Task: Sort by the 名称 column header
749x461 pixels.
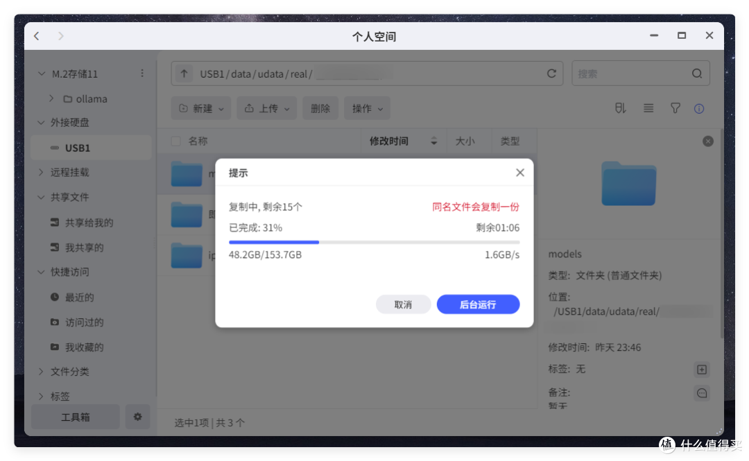Action: [x=198, y=141]
